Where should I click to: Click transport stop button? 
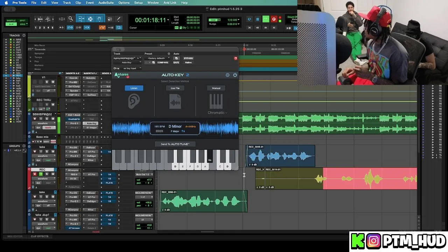pyautogui.click(x=258, y=19)
